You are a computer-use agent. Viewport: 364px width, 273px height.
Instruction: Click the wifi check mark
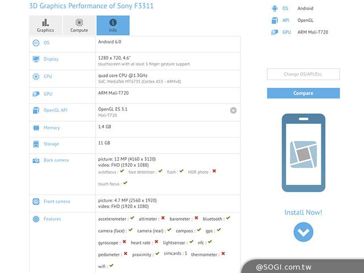(111, 266)
